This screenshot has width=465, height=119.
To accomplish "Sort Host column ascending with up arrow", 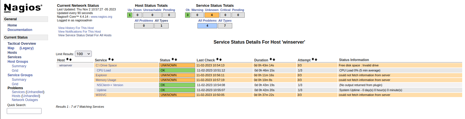I will point(67,60).
